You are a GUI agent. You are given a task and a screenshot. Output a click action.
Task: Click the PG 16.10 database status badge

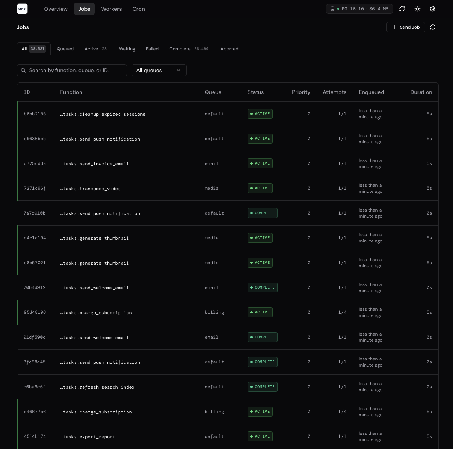(x=359, y=9)
